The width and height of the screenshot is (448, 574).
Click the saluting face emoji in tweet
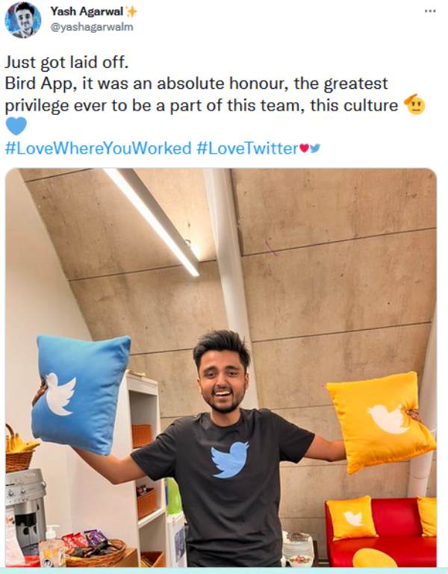[x=414, y=104]
